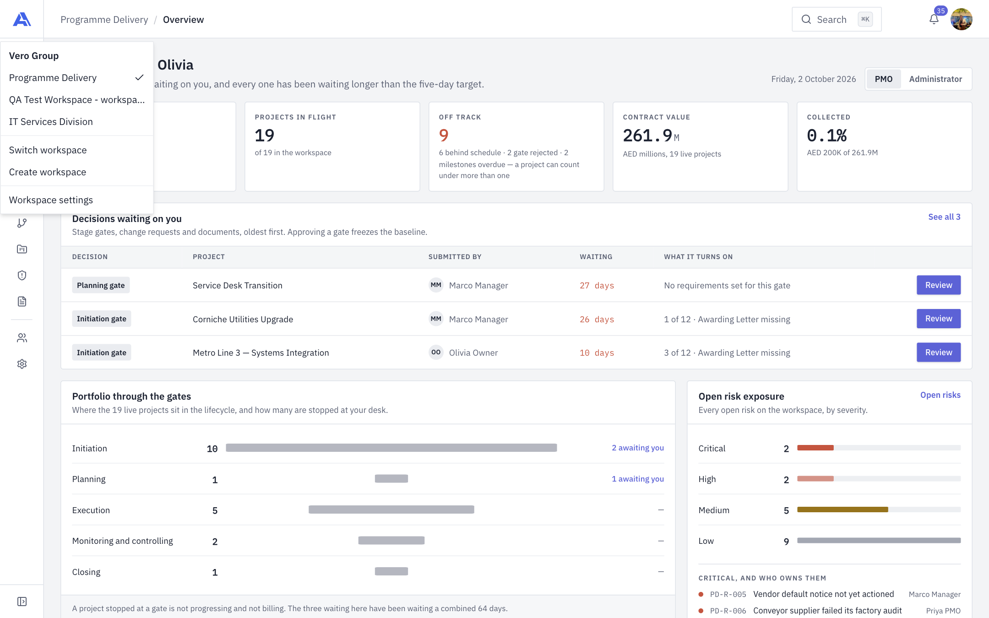Click risk PD-R-005 Vendor default notice
Screen dimensions: 989x618
coord(829,594)
